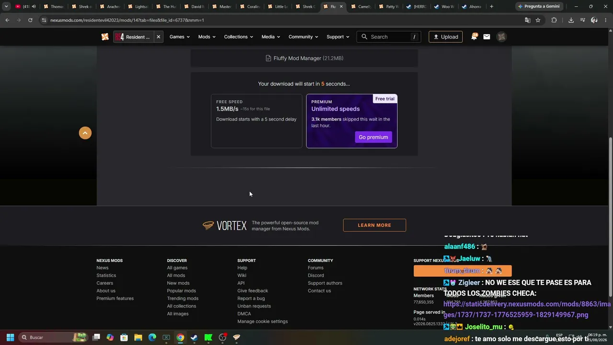
Task: Open the Premium features footer link
Action: coord(115,299)
